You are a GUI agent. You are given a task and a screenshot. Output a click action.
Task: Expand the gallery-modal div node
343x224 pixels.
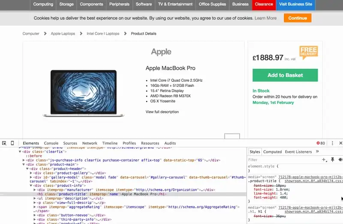coord(31,177)
